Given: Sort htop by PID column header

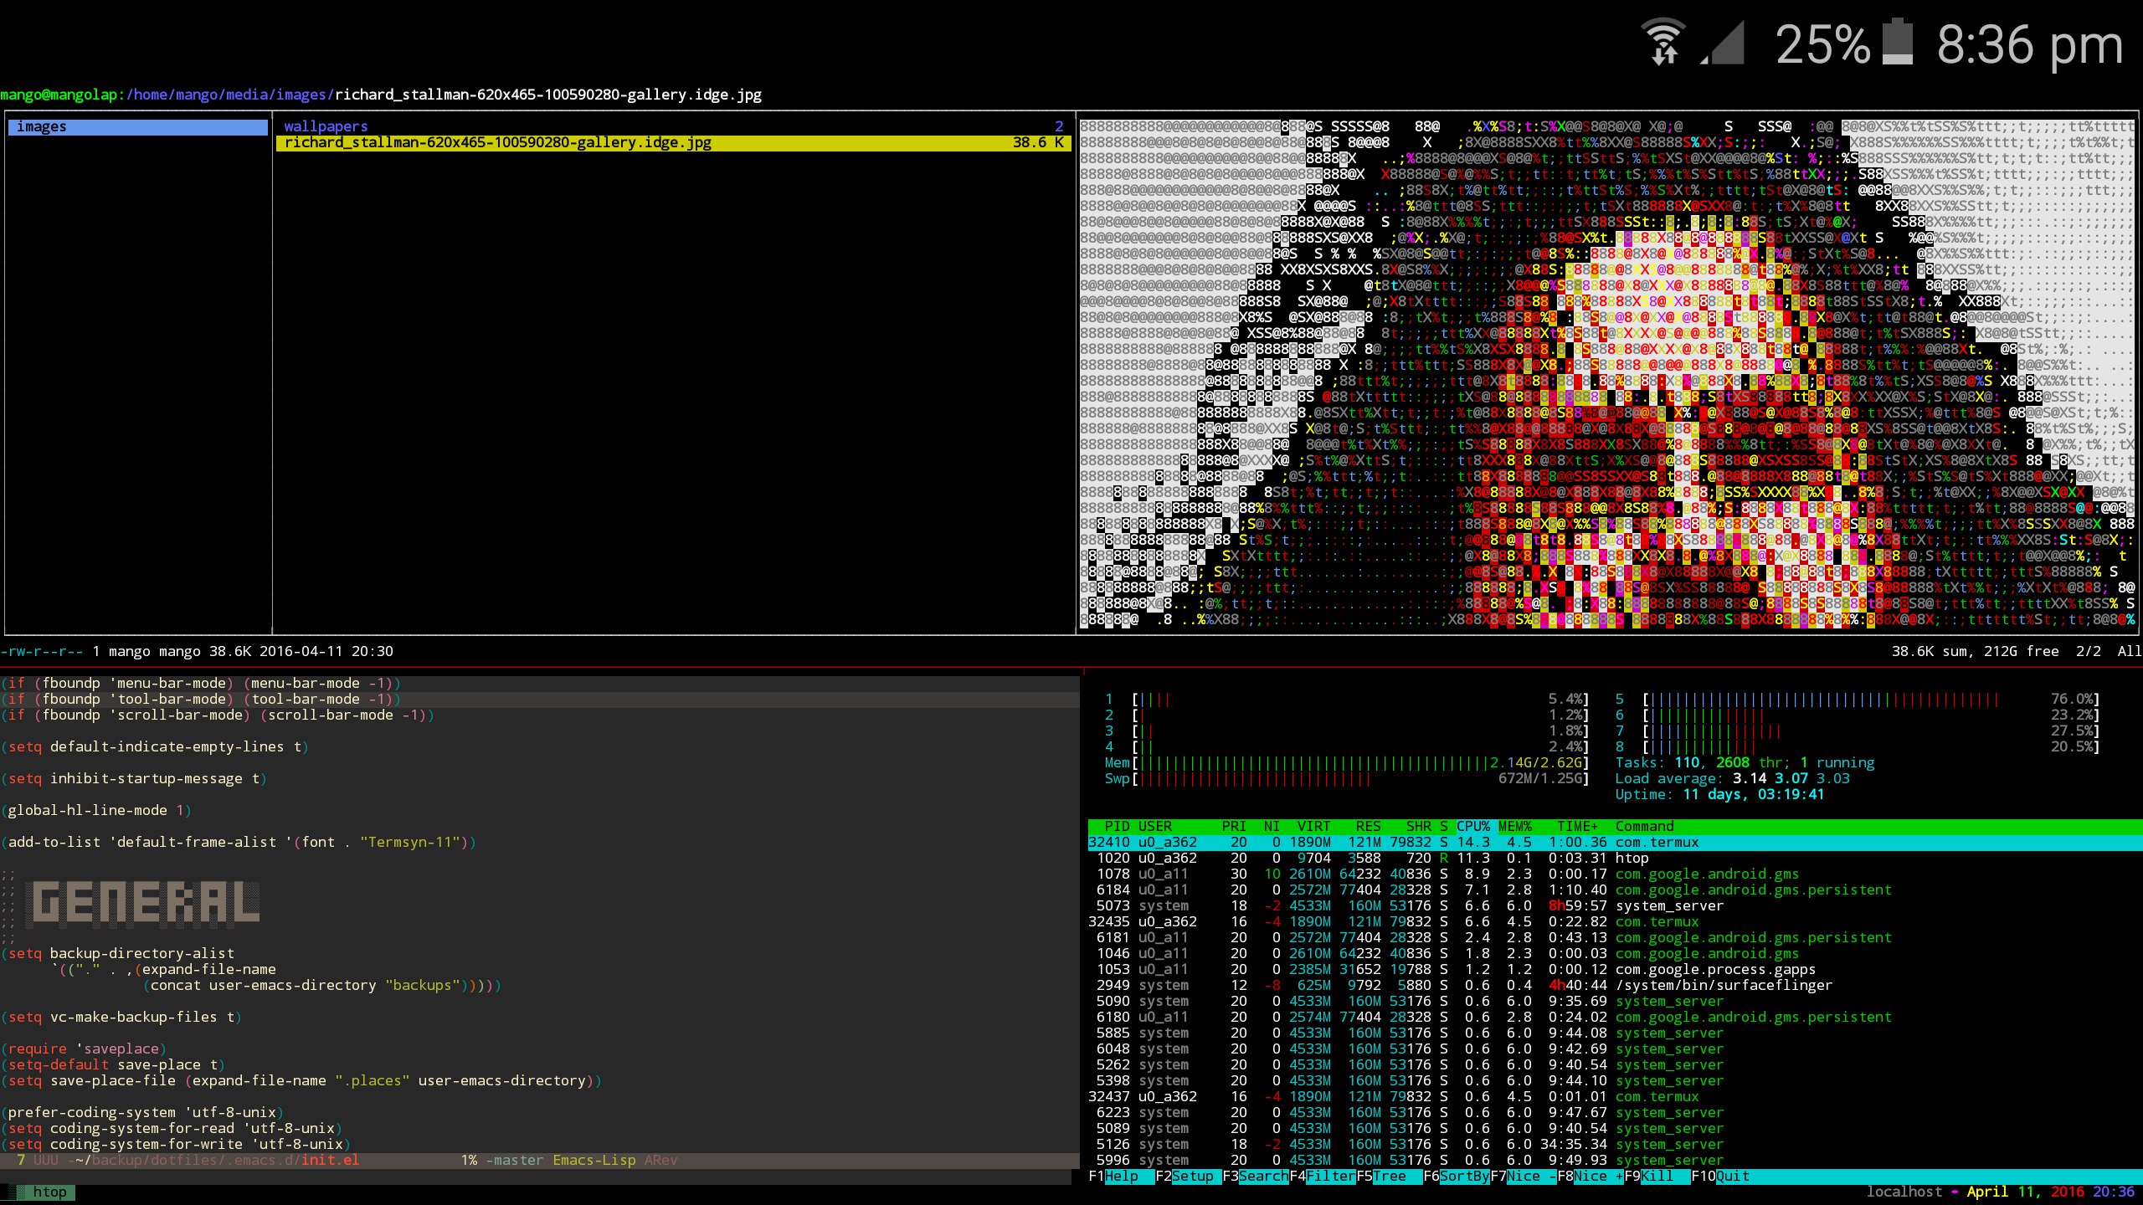Looking at the screenshot, I should pyautogui.click(x=1118, y=826).
